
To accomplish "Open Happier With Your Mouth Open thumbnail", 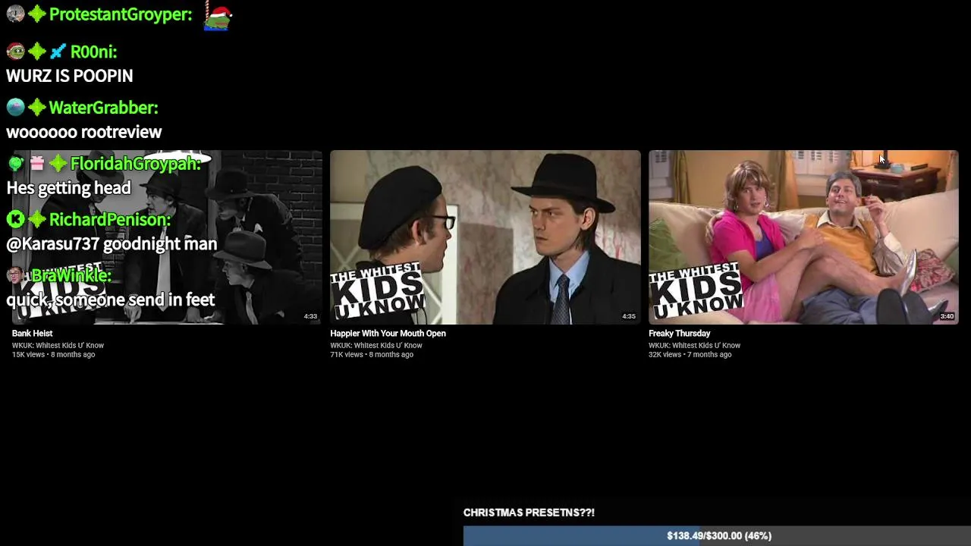I will (x=485, y=237).
